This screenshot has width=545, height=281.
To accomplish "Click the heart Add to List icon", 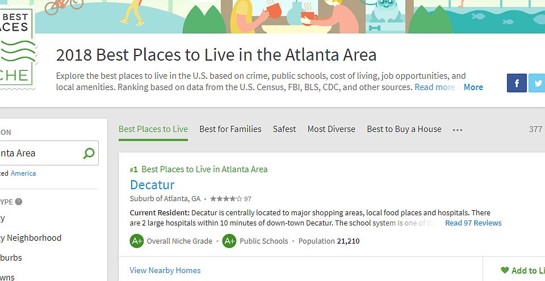I will tap(505, 271).
